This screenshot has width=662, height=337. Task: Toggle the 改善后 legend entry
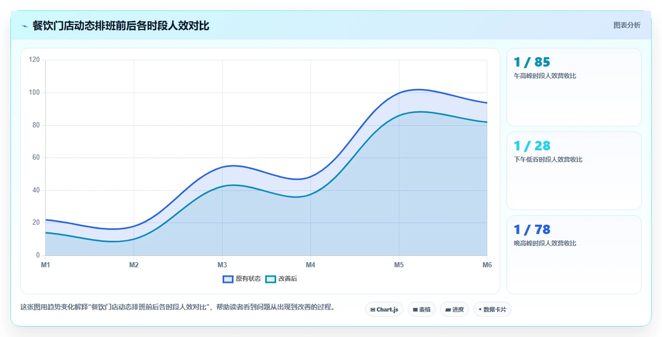[281, 279]
